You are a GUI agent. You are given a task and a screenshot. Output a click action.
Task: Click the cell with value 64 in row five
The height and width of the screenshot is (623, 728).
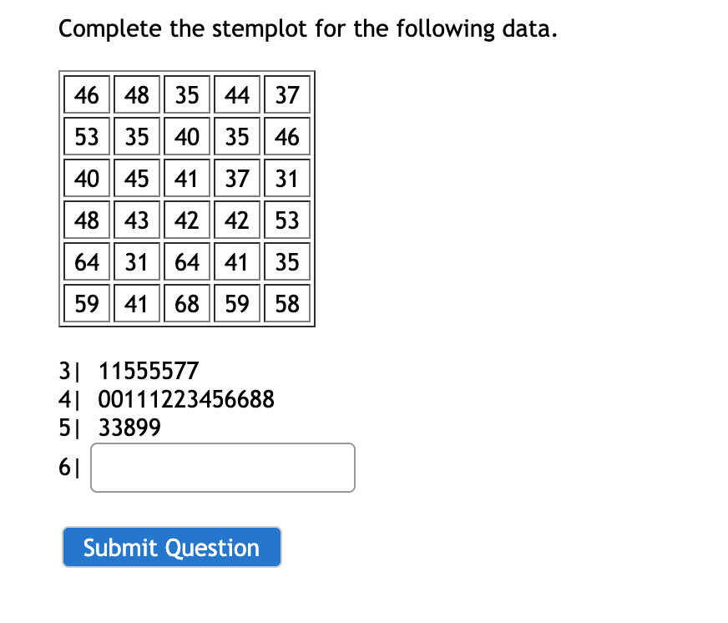click(x=87, y=261)
